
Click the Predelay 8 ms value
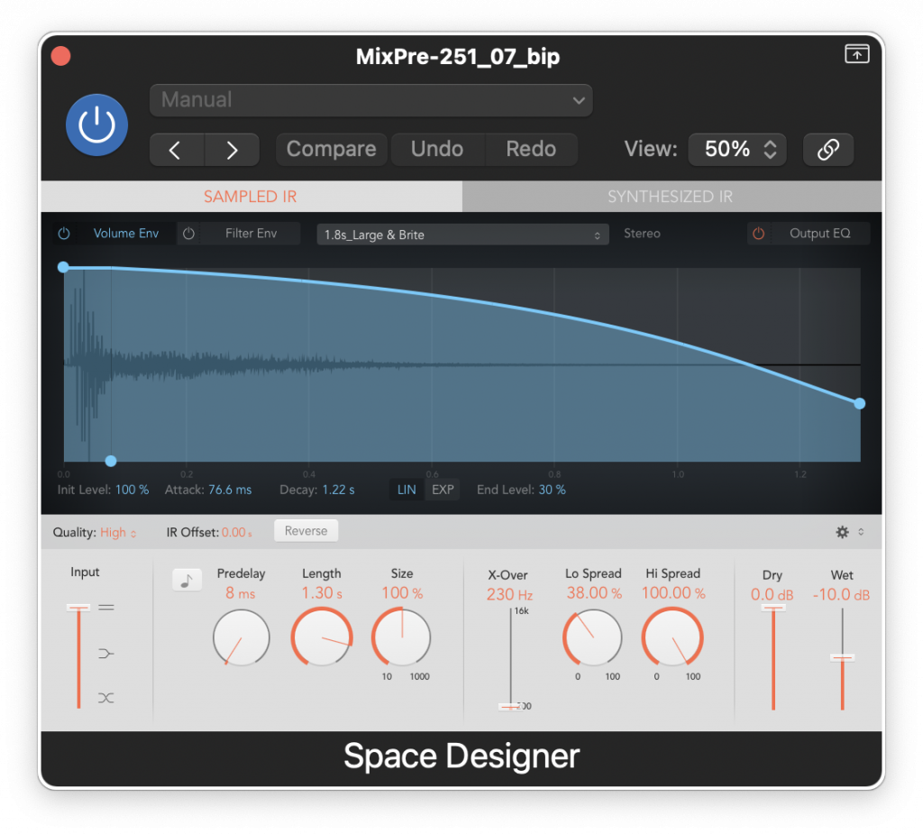click(240, 593)
